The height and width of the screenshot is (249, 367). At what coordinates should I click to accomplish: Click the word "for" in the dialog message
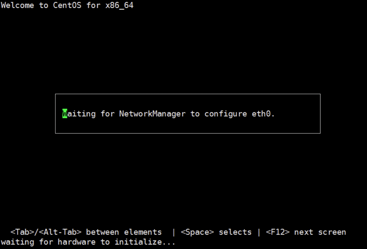(107, 114)
